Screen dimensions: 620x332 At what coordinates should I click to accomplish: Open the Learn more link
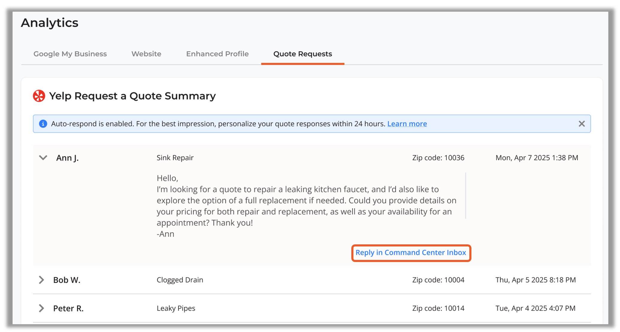tap(407, 124)
